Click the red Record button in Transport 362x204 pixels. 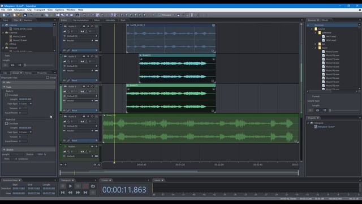85,186
